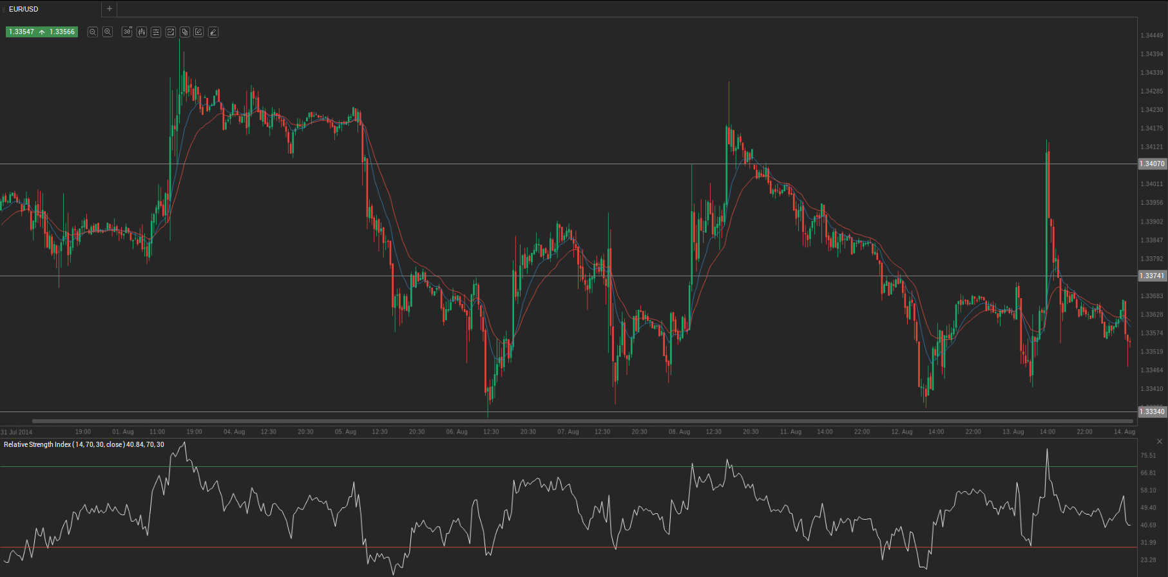Click the zoom in magnifier icon

108,32
